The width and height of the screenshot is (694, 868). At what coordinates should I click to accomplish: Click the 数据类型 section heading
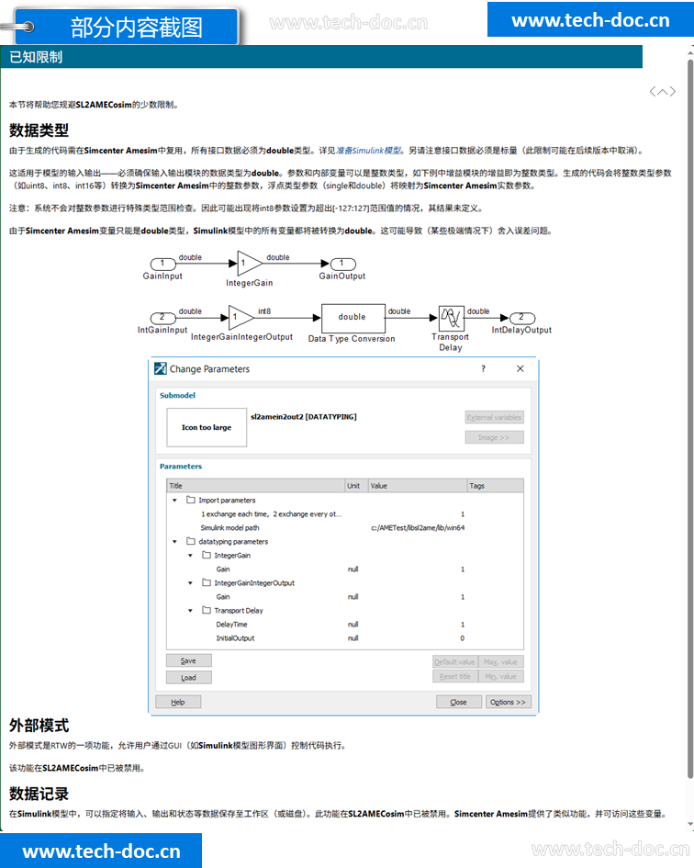point(39,130)
